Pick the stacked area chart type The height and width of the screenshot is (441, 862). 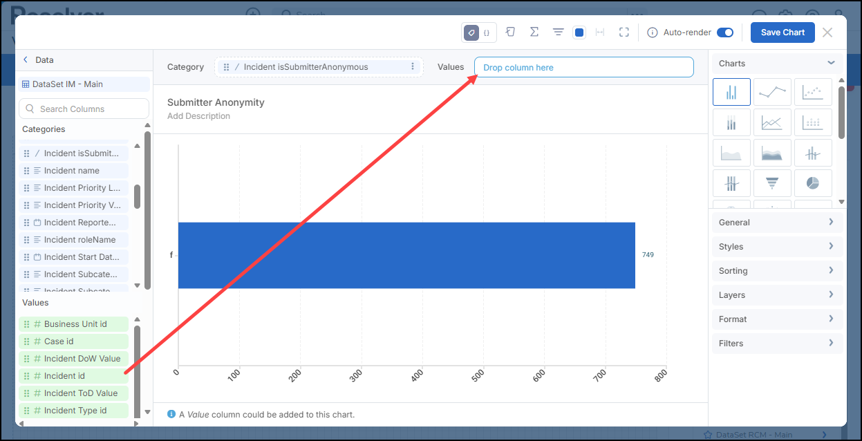772,153
